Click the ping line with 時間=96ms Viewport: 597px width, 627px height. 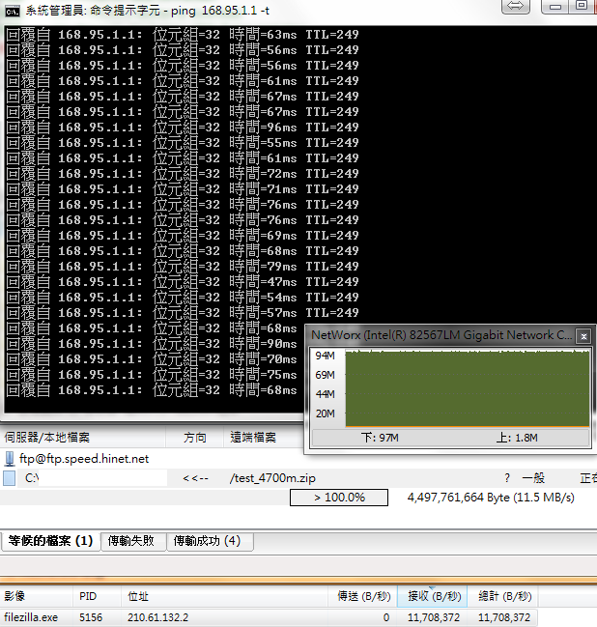click(183, 128)
